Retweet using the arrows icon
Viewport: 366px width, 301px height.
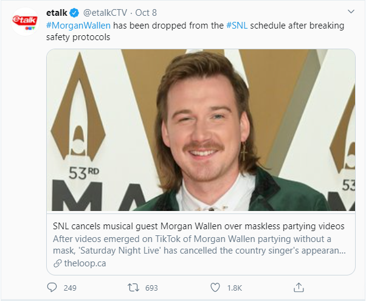[x=133, y=287]
